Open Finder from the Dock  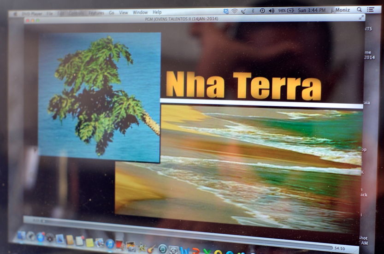point(21,235)
